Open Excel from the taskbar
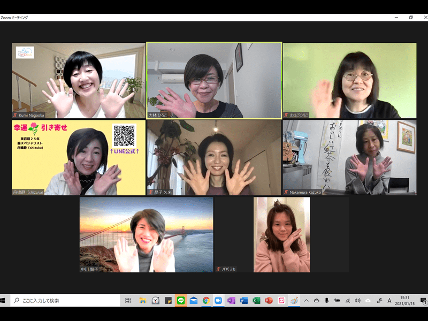 coord(256,301)
